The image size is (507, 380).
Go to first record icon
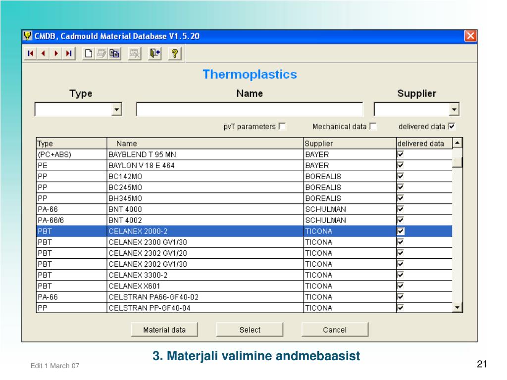coord(30,53)
